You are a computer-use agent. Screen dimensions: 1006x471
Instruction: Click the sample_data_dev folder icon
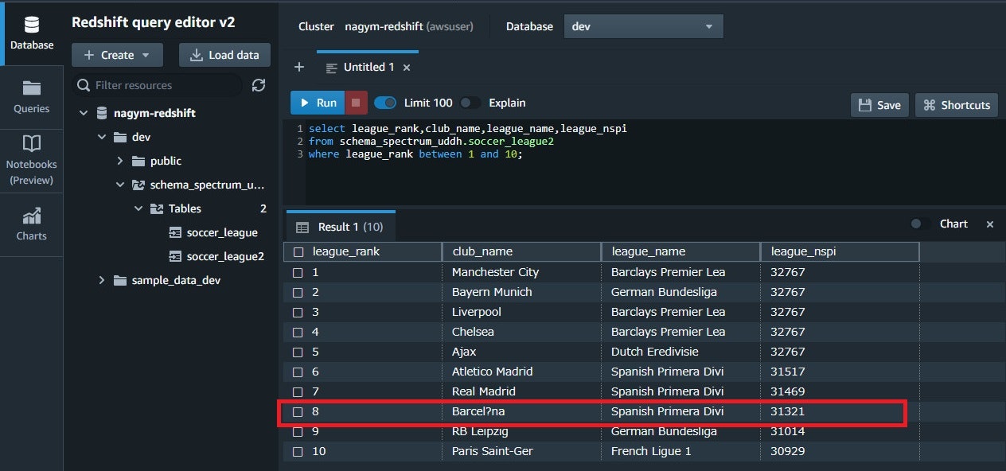point(120,280)
